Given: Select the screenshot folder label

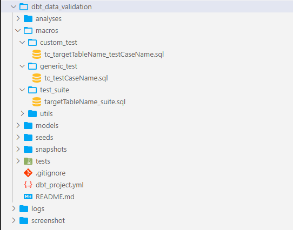Looking at the screenshot, I should pyautogui.click(x=48, y=221).
